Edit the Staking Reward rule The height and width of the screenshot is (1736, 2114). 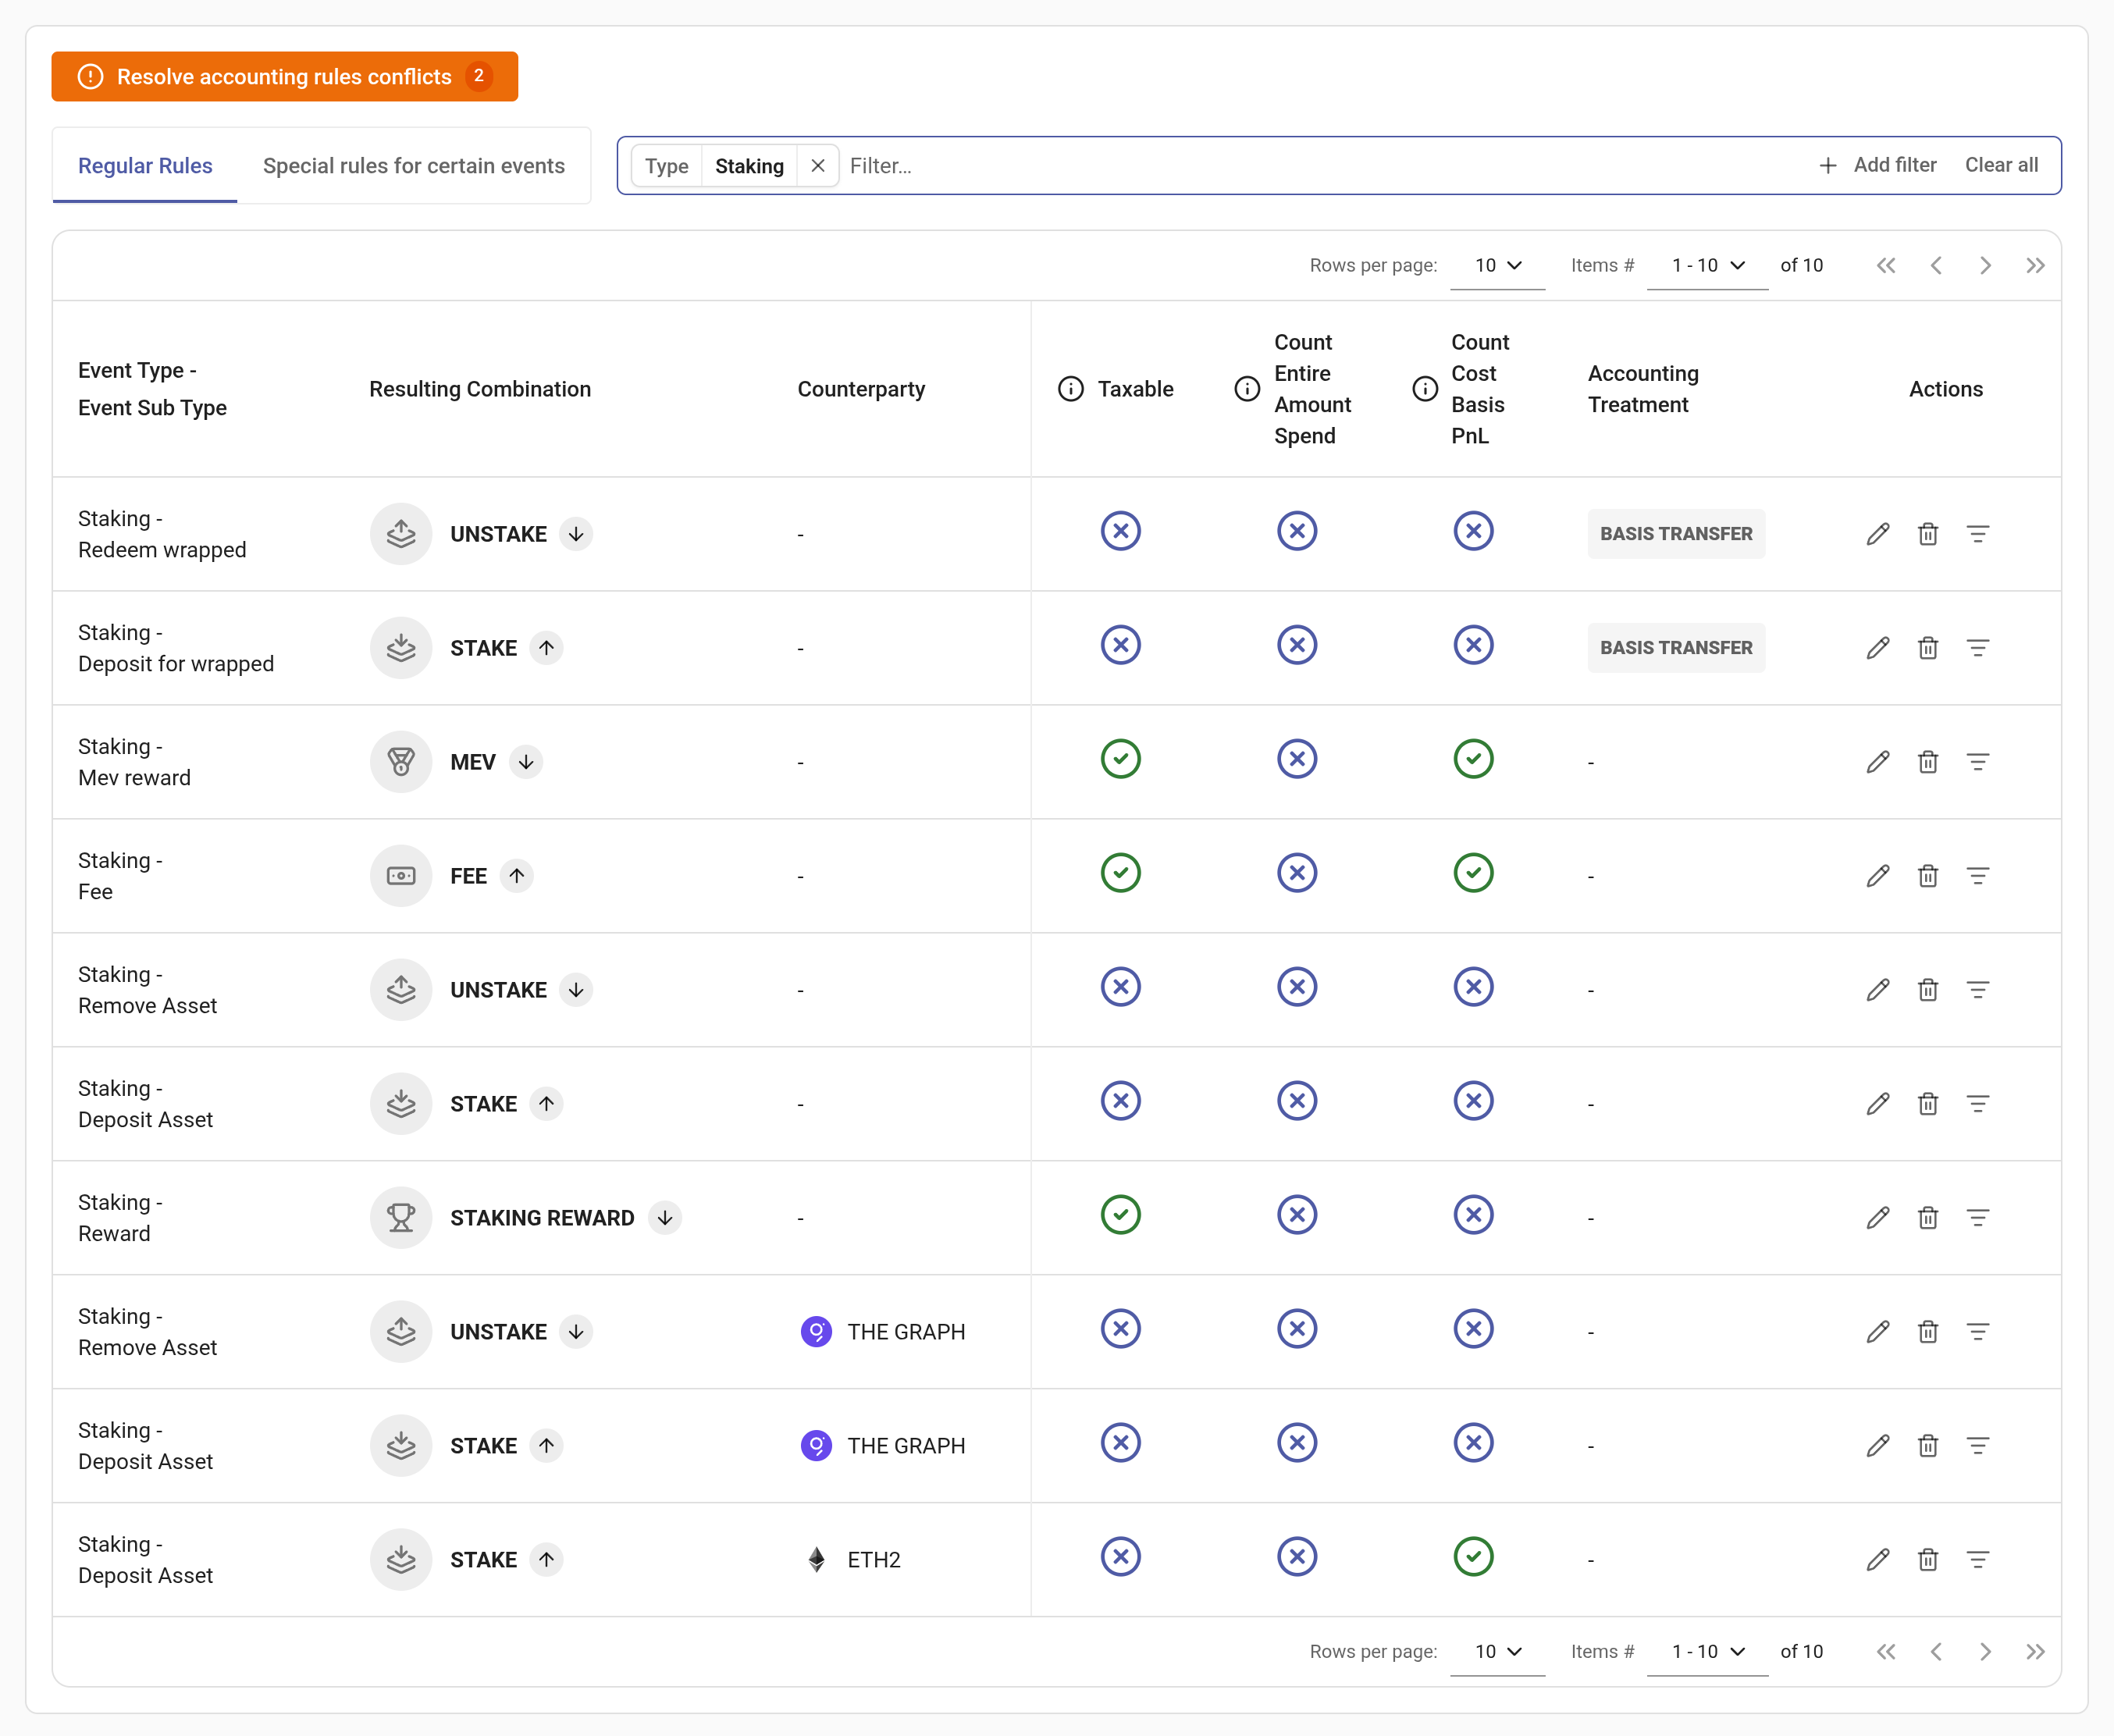(x=1877, y=1218)
